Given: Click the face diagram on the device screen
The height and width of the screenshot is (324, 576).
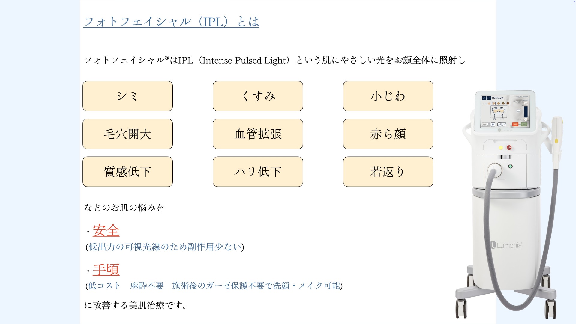Looking at the screenshot, I should click(x=498, y=112).
